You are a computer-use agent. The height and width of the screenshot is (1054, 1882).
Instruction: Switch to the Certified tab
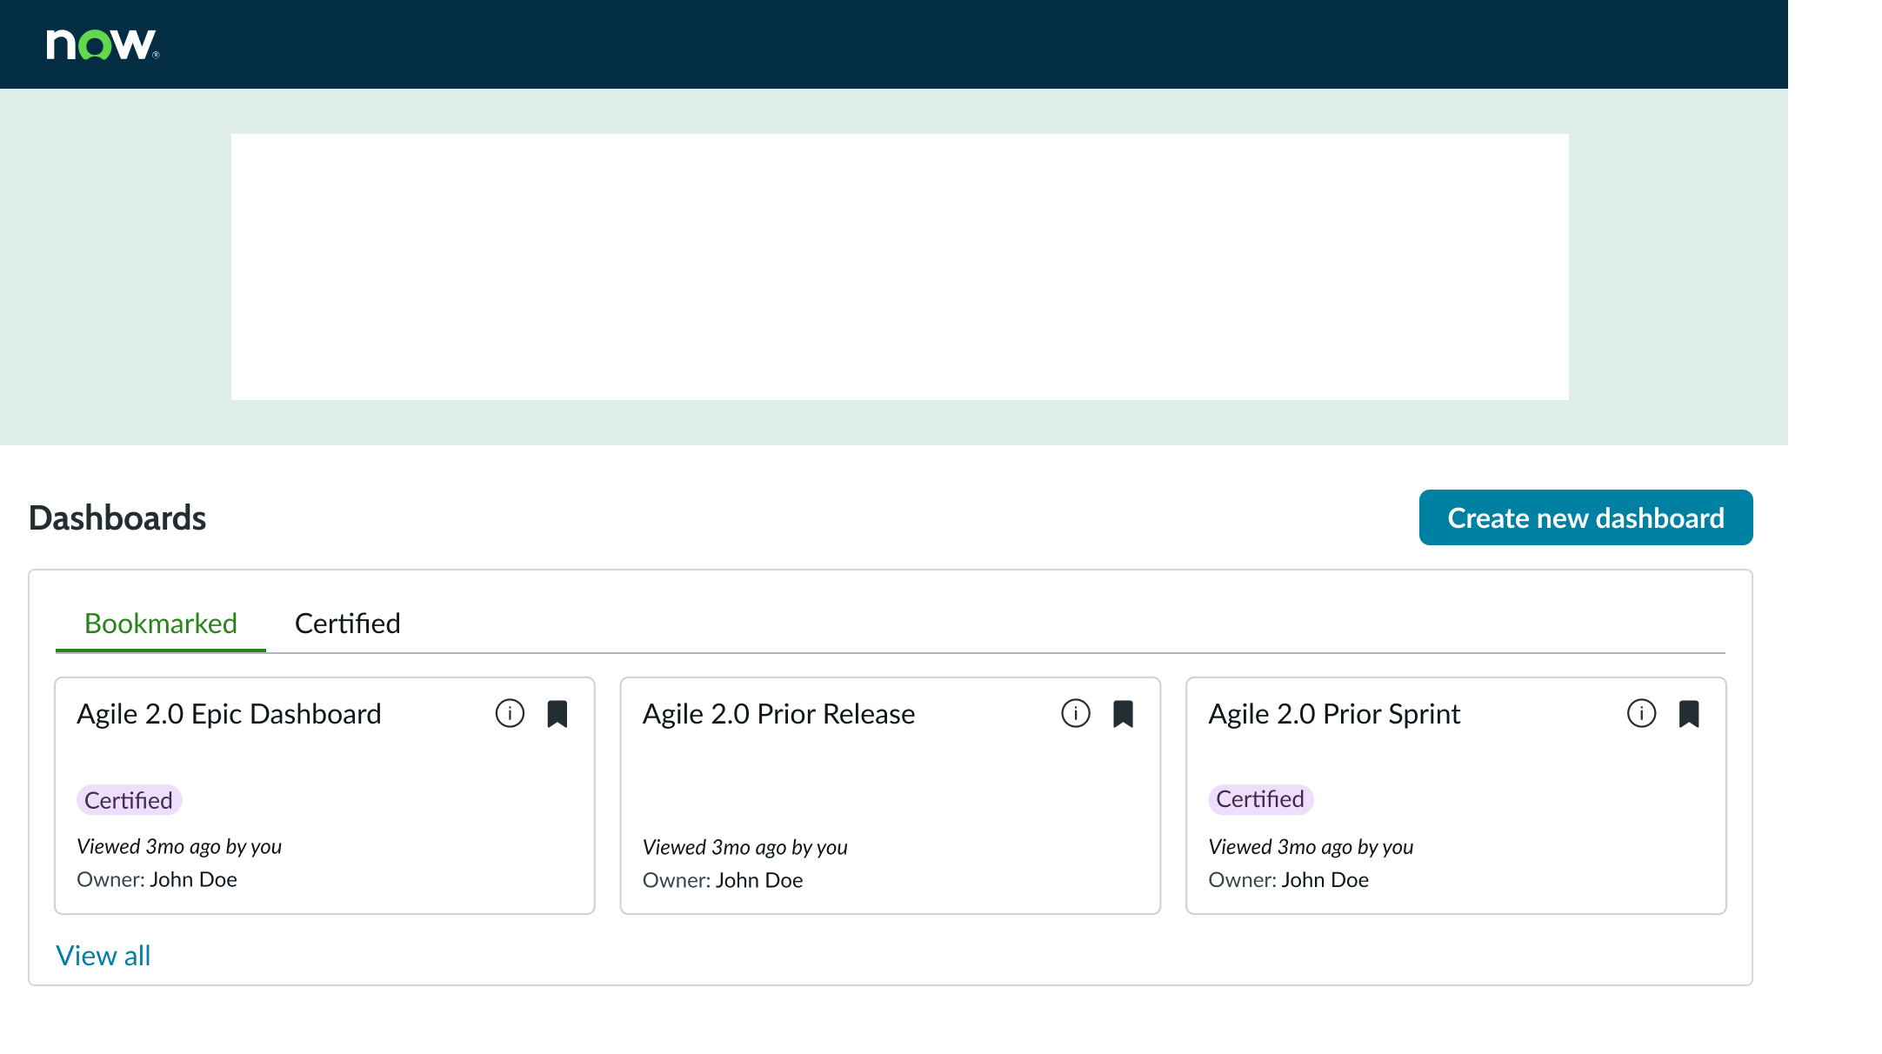point(347,623)
